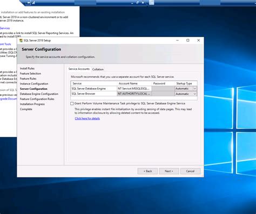This screenshot has width=256, height=214.
Task: Click the Back button
Action: pos(147,171)
